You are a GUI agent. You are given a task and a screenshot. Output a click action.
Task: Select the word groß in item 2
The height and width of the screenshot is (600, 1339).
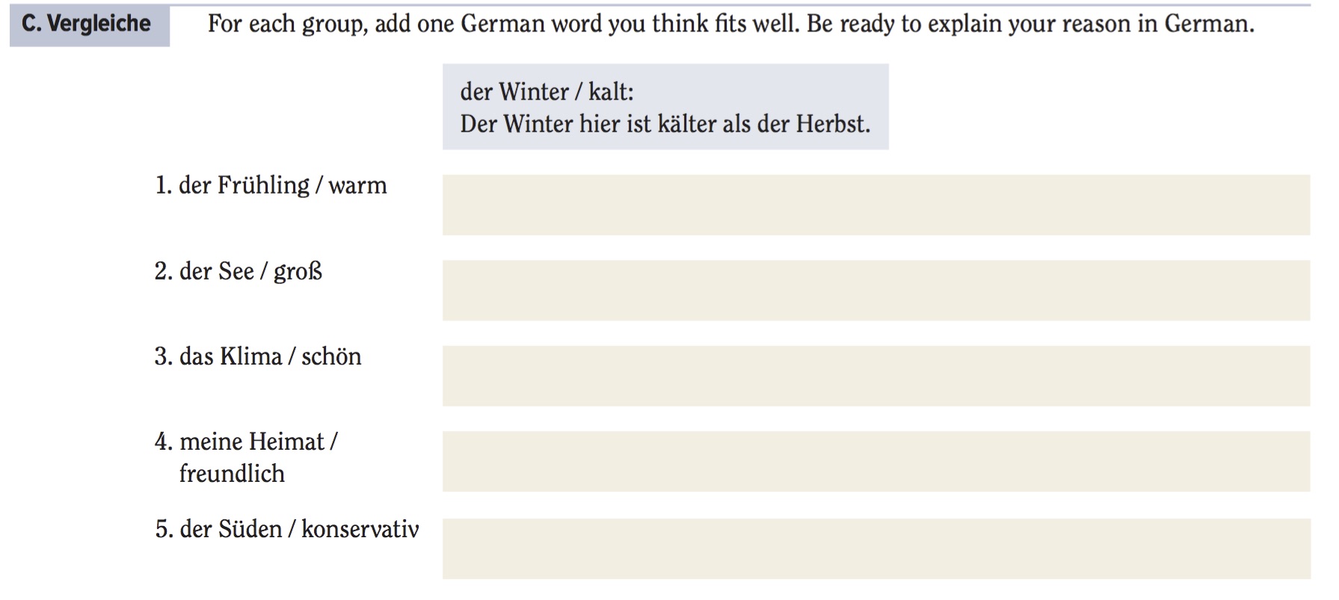(298, 271)
